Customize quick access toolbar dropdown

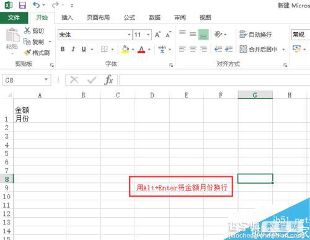pyautogui.click(x=72, y=6)
